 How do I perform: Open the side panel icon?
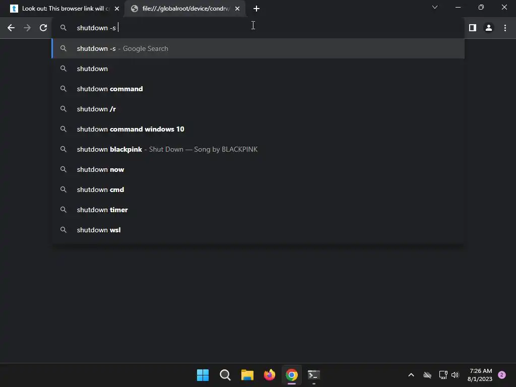[473, 28]
